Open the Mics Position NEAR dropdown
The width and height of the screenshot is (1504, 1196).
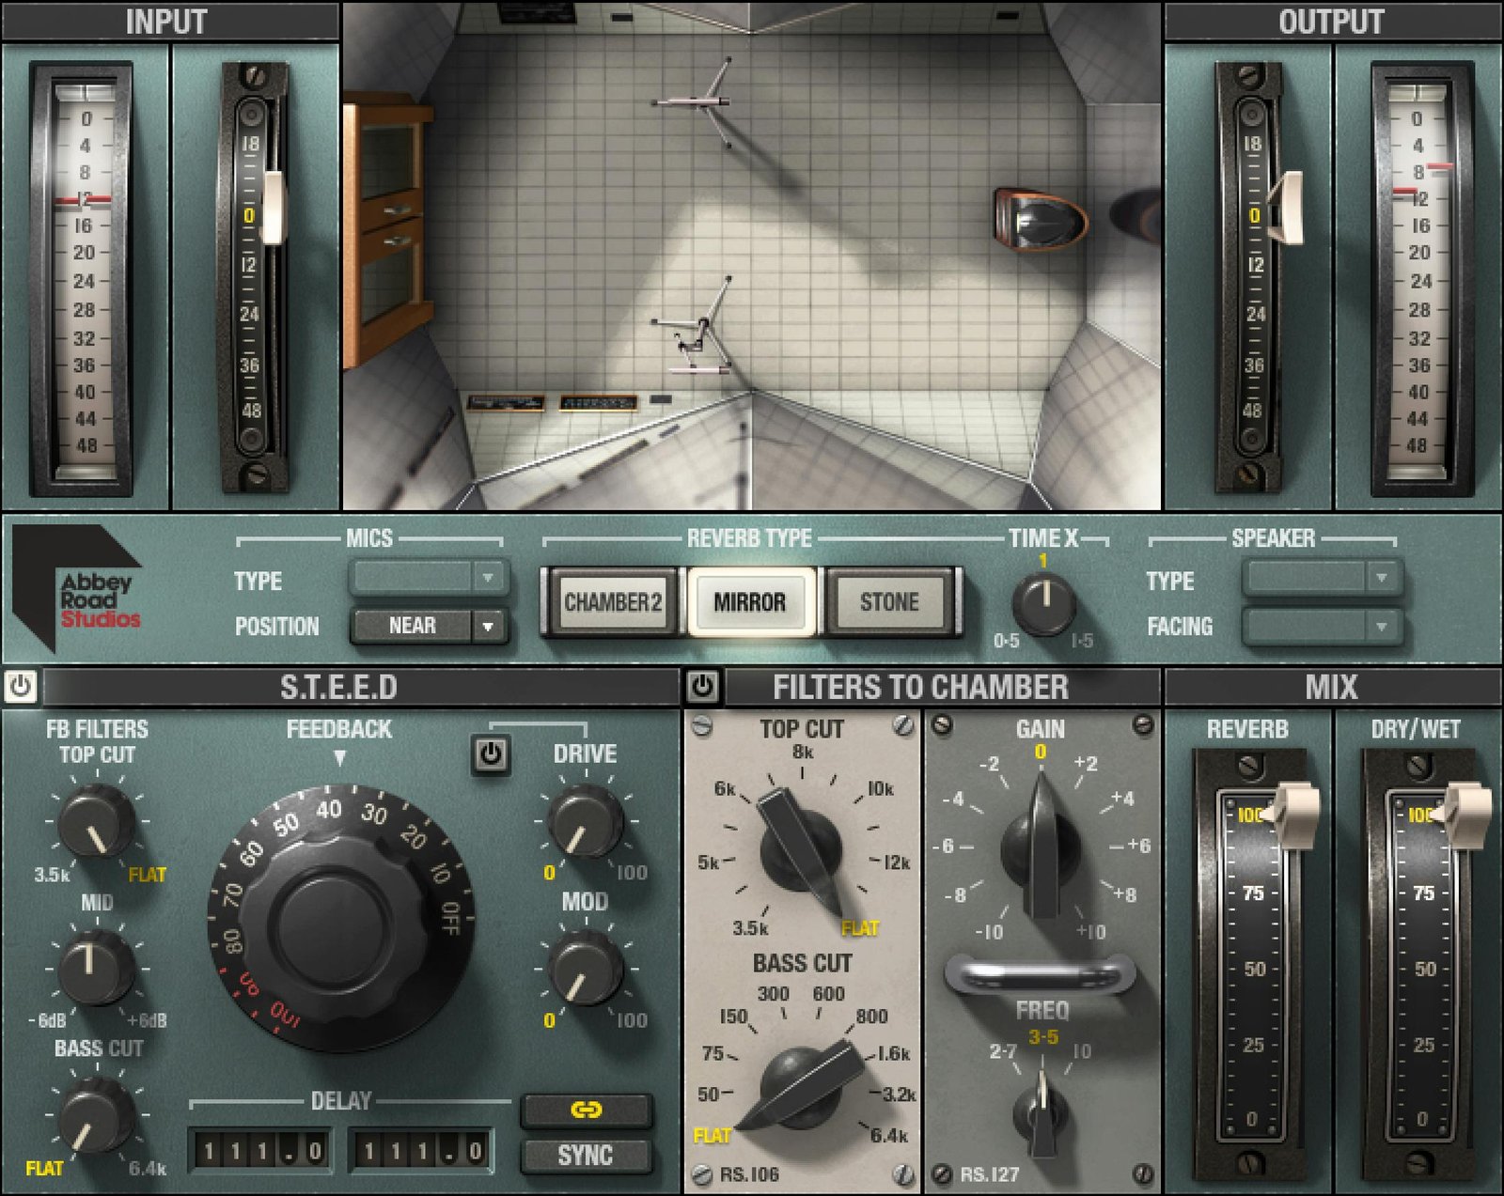tap(429, 626)
